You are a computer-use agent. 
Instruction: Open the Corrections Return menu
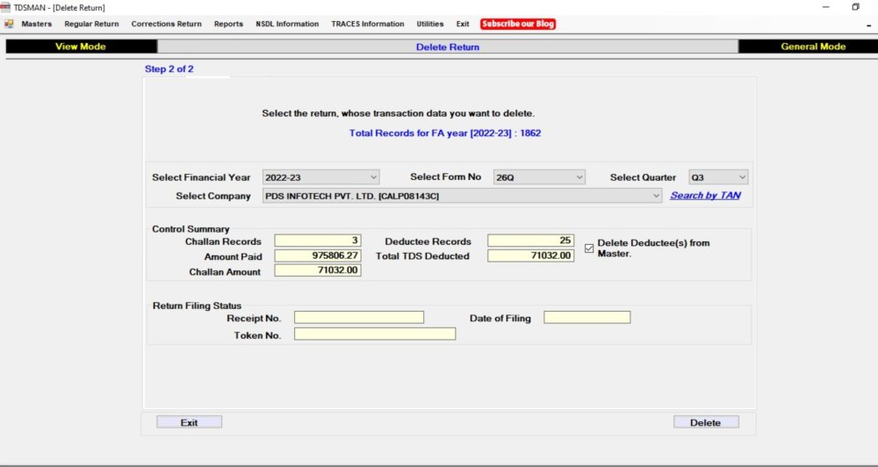pyautogui.click(x=166, y=24)
